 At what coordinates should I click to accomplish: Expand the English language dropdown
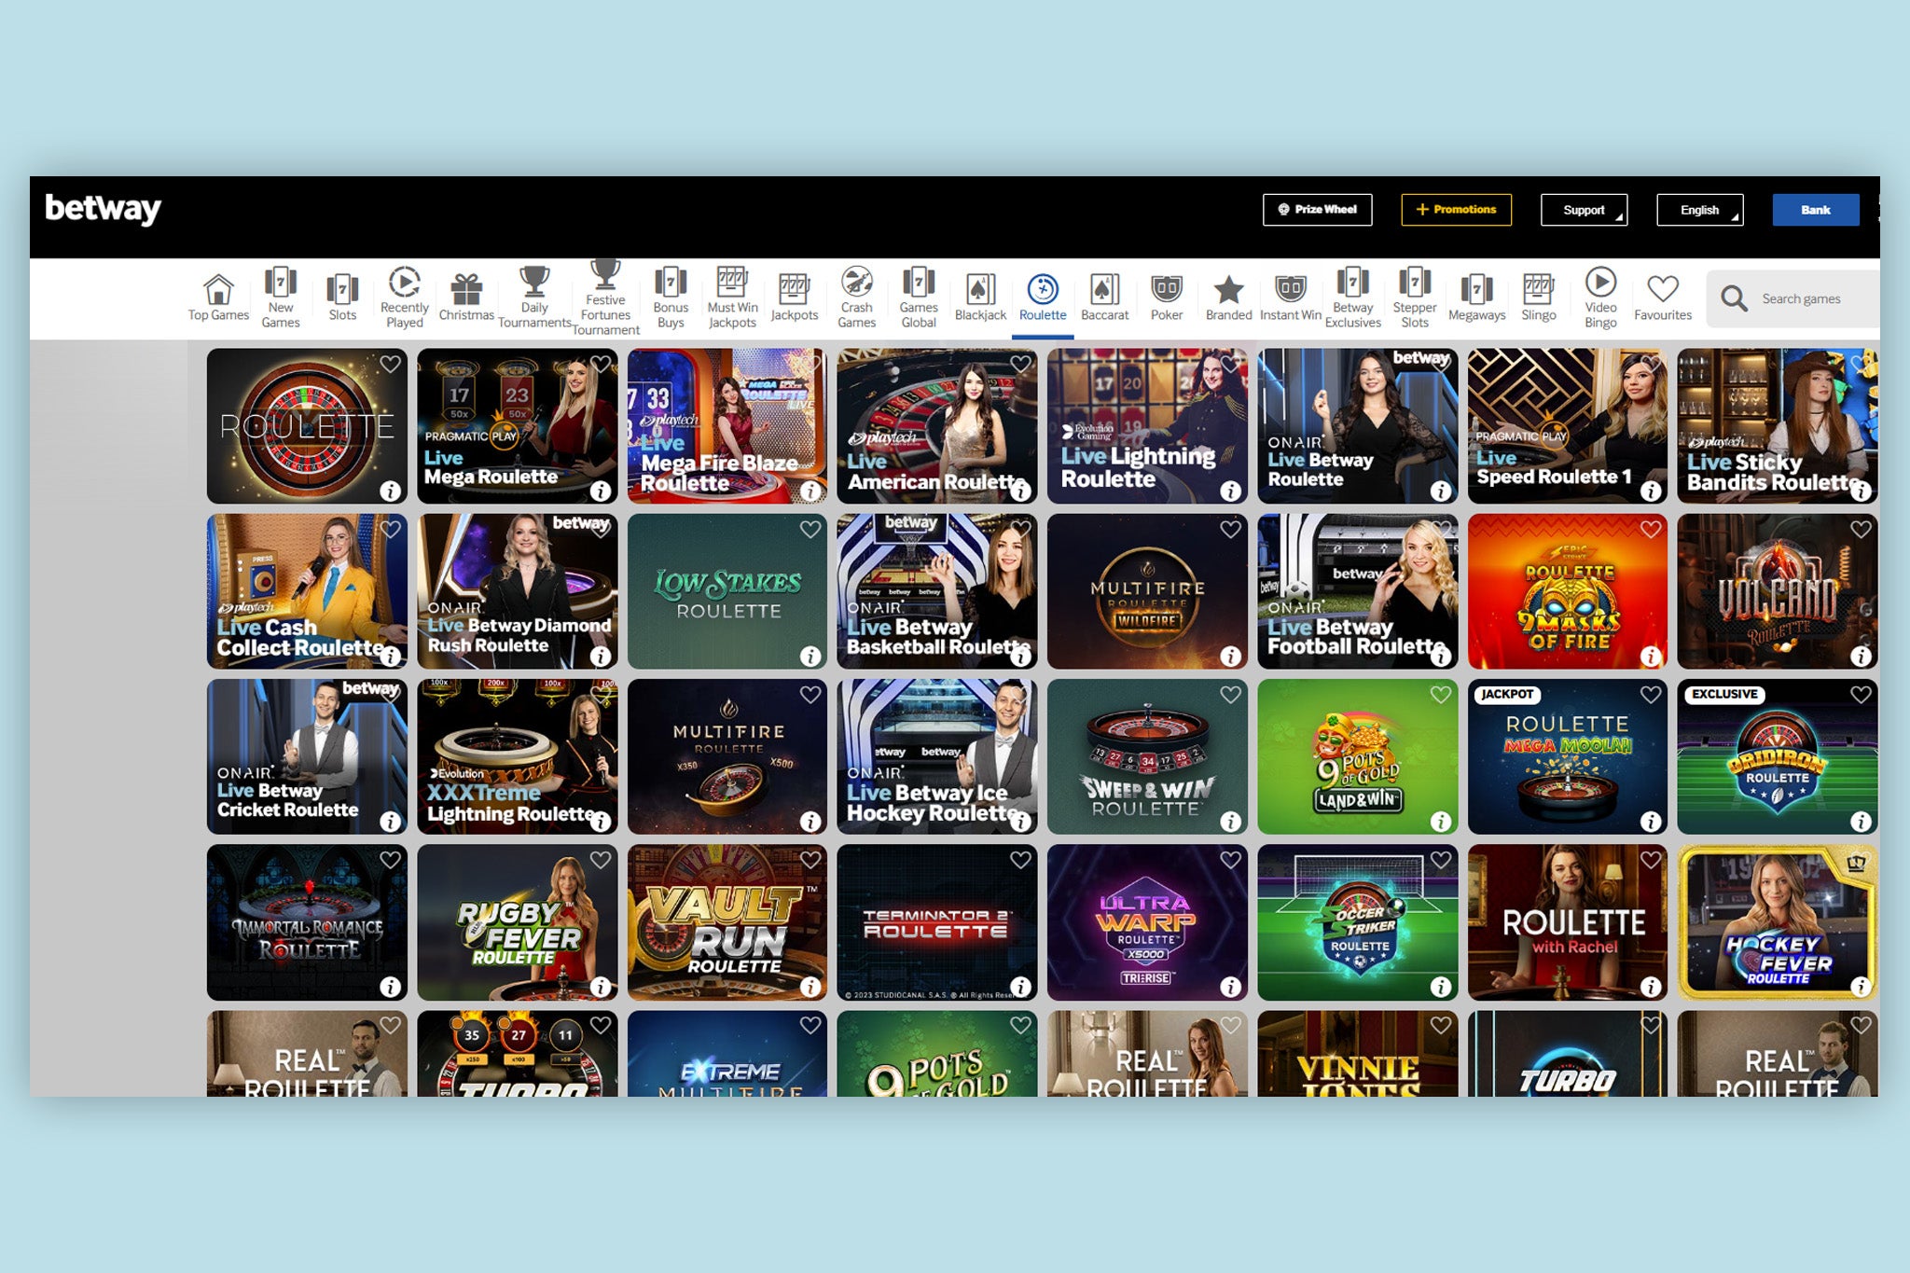pyautogui.click(x=1699, y=210)
